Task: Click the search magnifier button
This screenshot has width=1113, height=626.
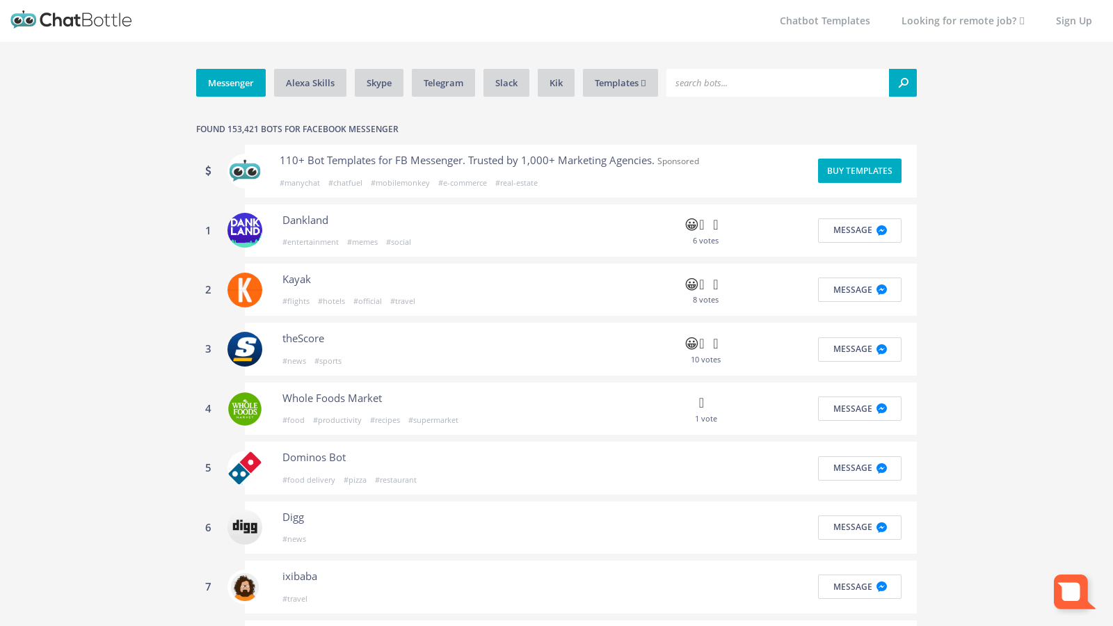Action: pos(903,83)
